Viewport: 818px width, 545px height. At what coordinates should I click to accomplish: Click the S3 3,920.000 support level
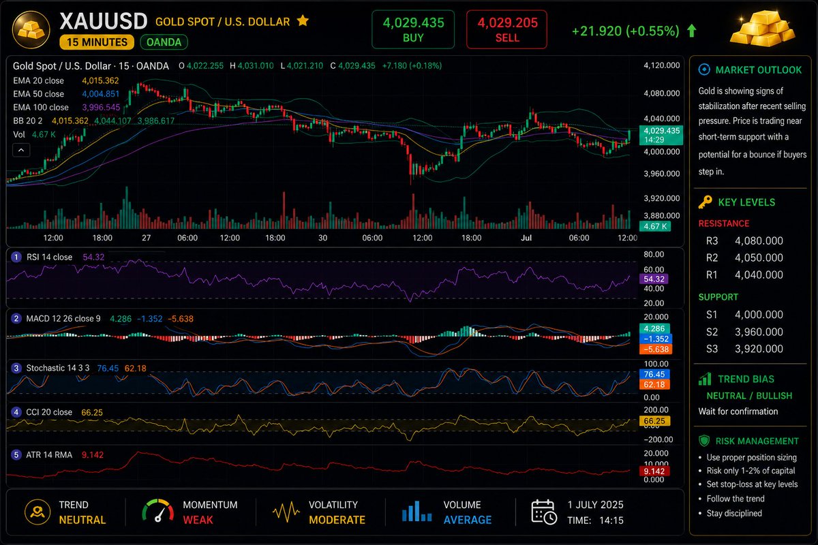coord(744,349)
